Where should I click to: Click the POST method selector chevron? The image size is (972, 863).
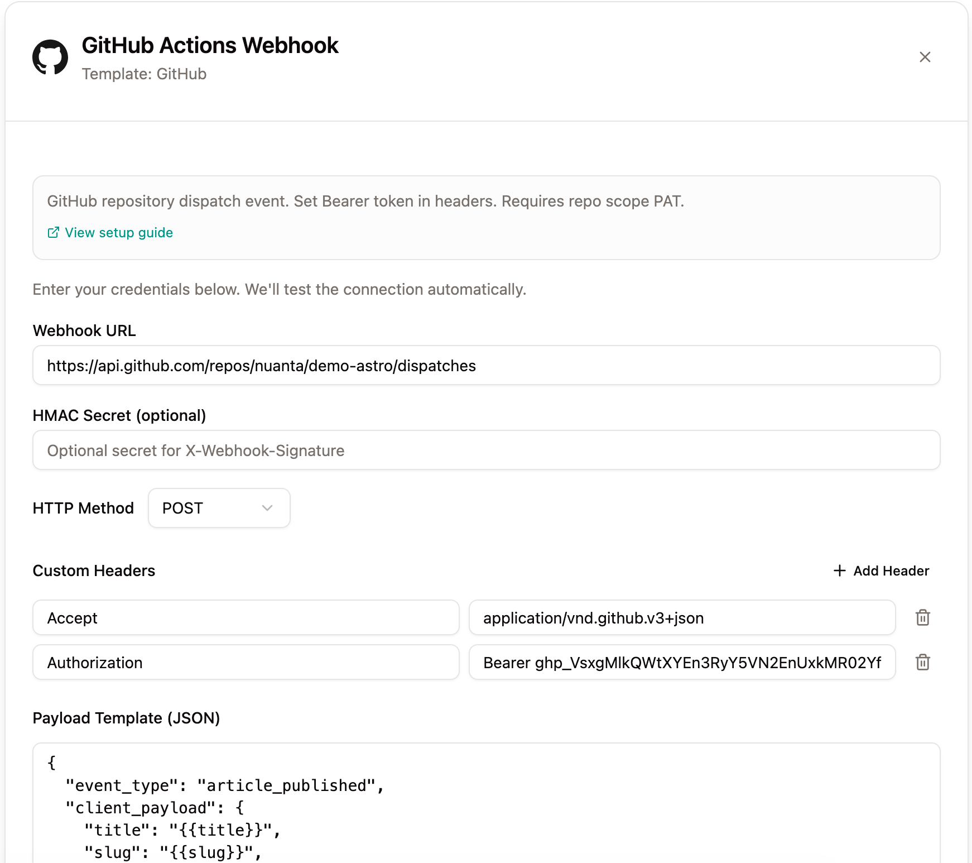[267, 508]
